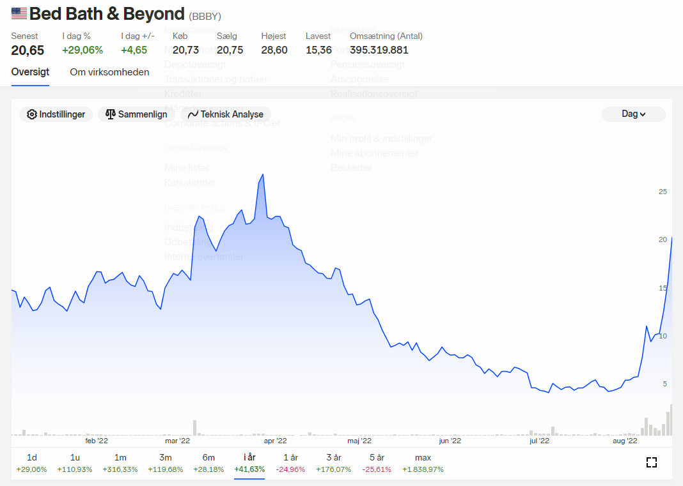The image size is (683, 486).
Task: Open the Indstillinger gear icon
Action: point(32,114)
